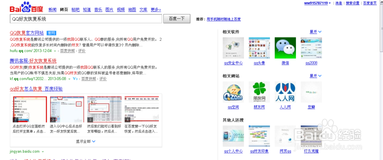Click the 用手机随时随地上百度 link
This screenshot has width=383, height=160.
point(224,19)
